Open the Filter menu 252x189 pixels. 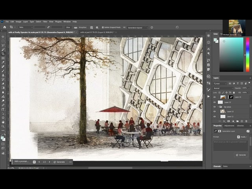tap(45, 22)
